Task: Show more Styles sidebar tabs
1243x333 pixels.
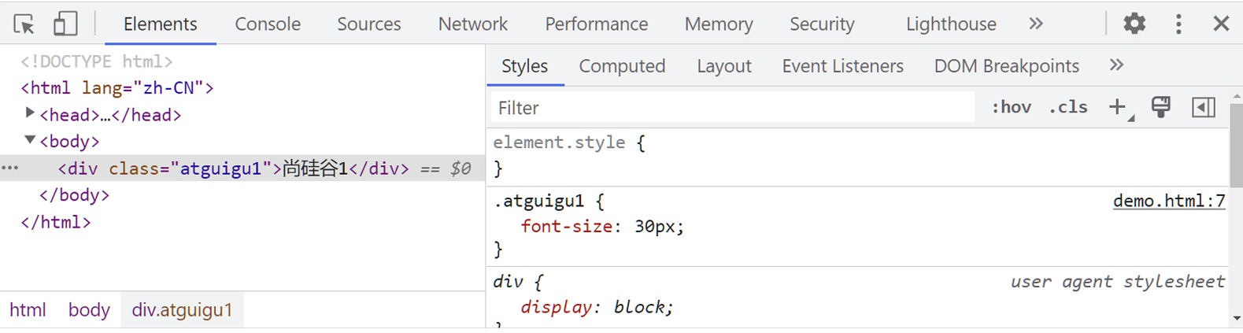Action: tap(1116, 65)
